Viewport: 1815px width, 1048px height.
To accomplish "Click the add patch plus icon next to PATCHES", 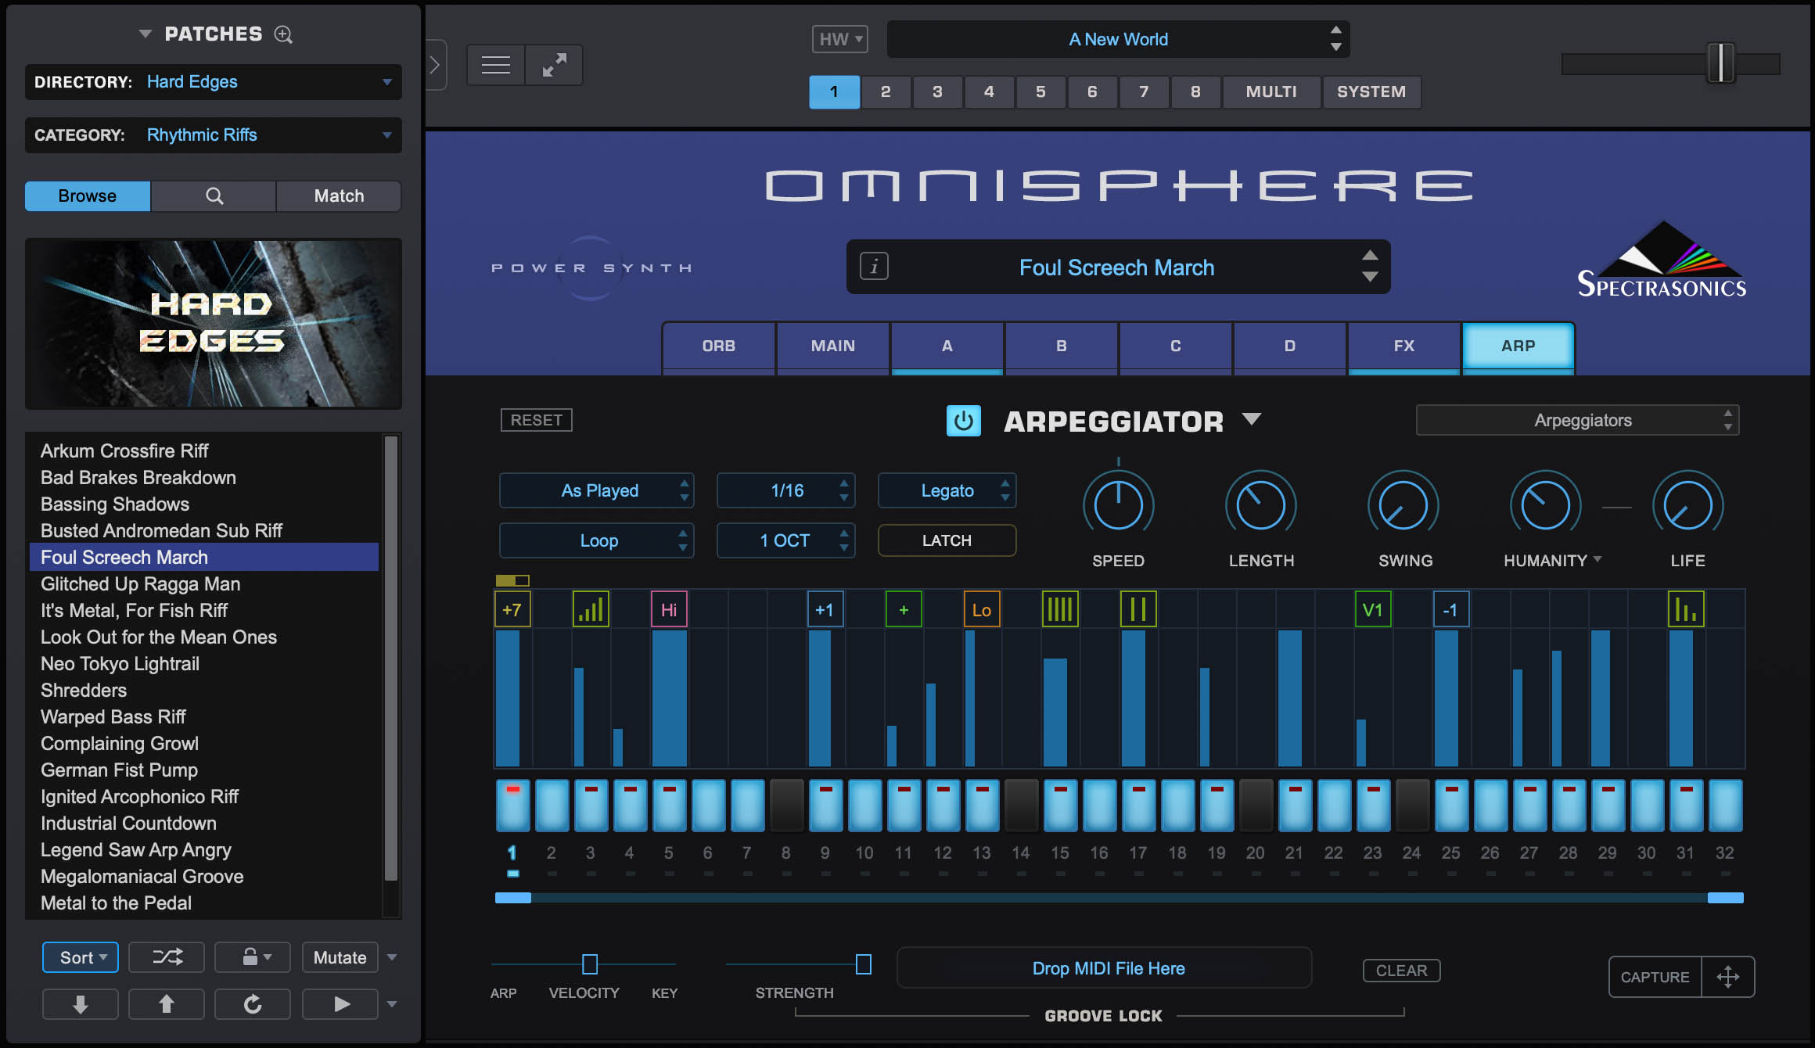I will coord(283,34).
